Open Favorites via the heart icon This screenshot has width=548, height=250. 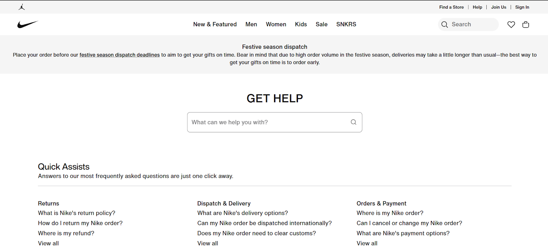click(x=511, y=25)
